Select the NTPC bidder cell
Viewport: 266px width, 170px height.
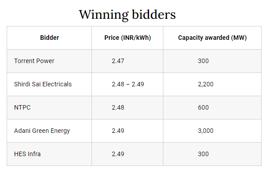coord(50,108)
